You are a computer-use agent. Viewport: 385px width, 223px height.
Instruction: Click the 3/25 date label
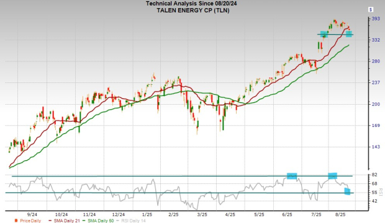click(202, 214)
